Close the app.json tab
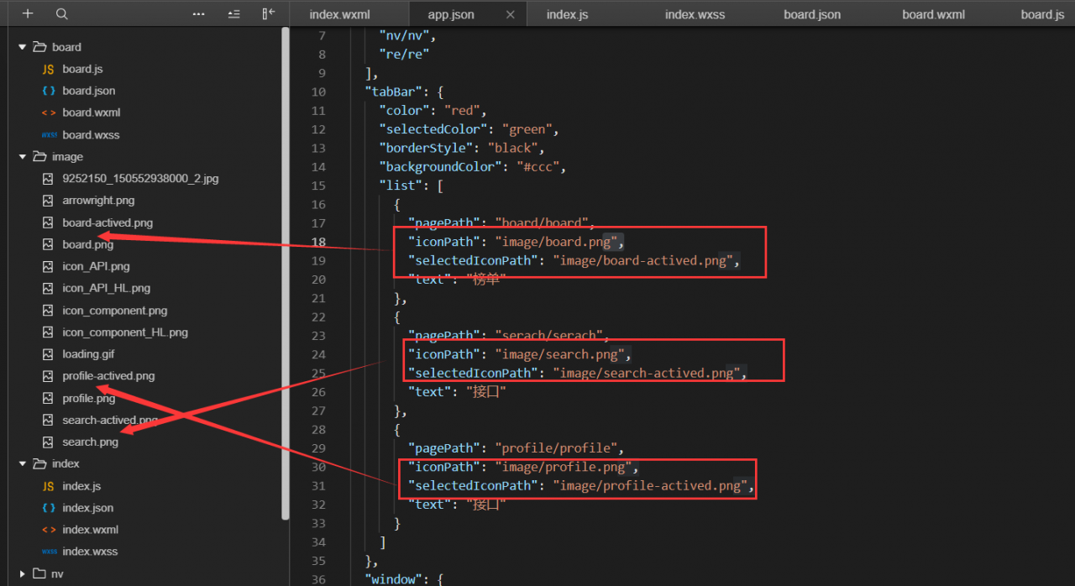The width and height of the screenshot is (1075, 586). click(x=511, y=14)
